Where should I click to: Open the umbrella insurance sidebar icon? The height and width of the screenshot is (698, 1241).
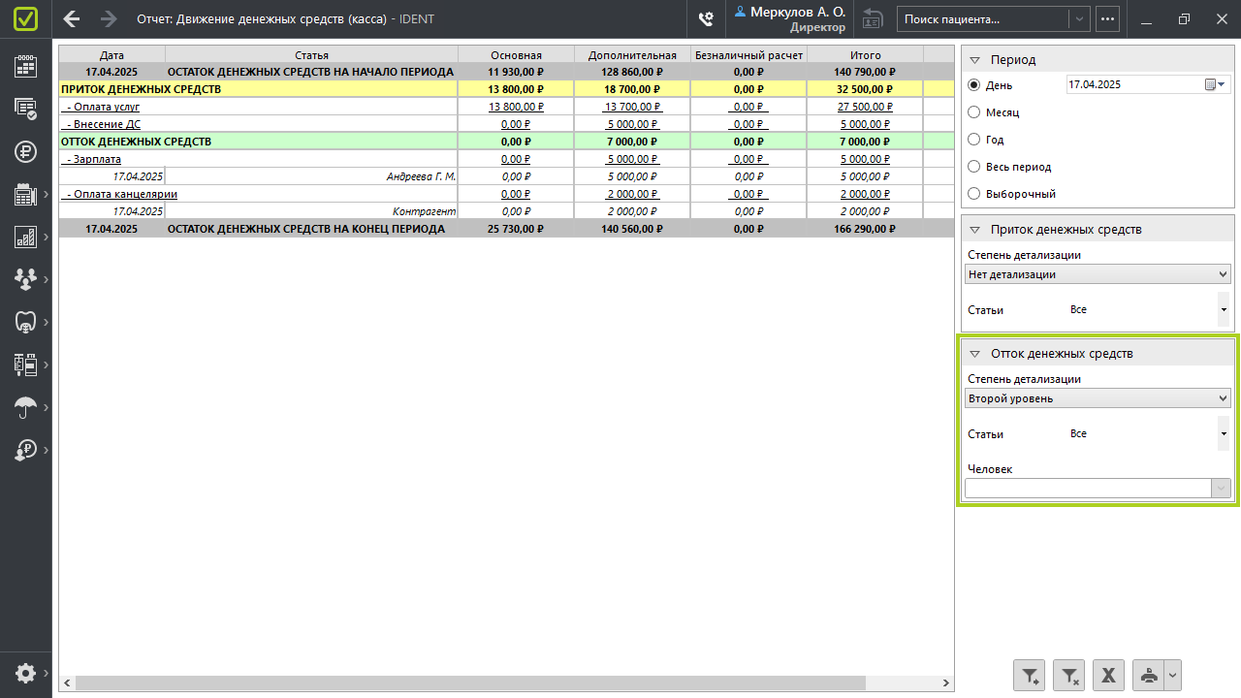coord(26,407)
